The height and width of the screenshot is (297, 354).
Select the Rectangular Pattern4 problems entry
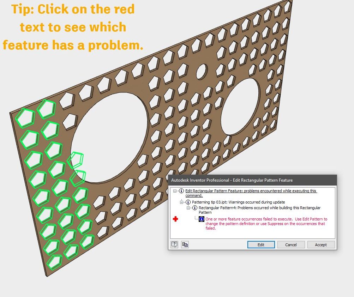pos(259,208)
